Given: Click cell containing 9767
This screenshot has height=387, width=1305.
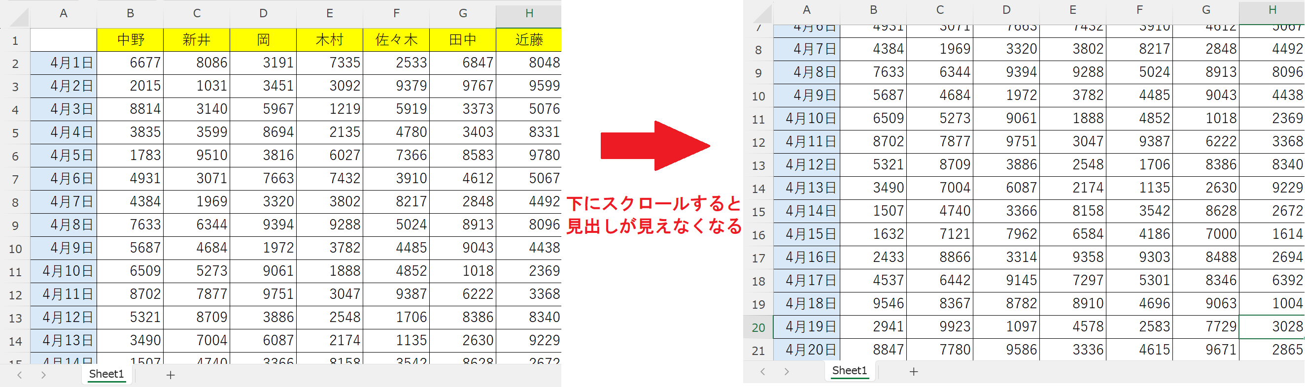Looking at the screenshot, I should 463,87.
